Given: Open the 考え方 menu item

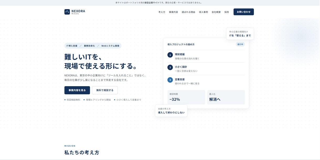Looking at the screenshot, I should [x=162, y=12].
